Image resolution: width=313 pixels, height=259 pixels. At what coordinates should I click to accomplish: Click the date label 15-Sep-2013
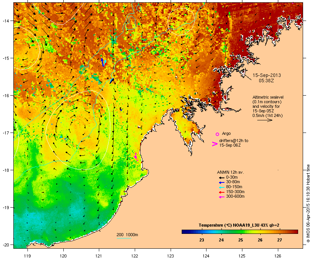point(267,75)
